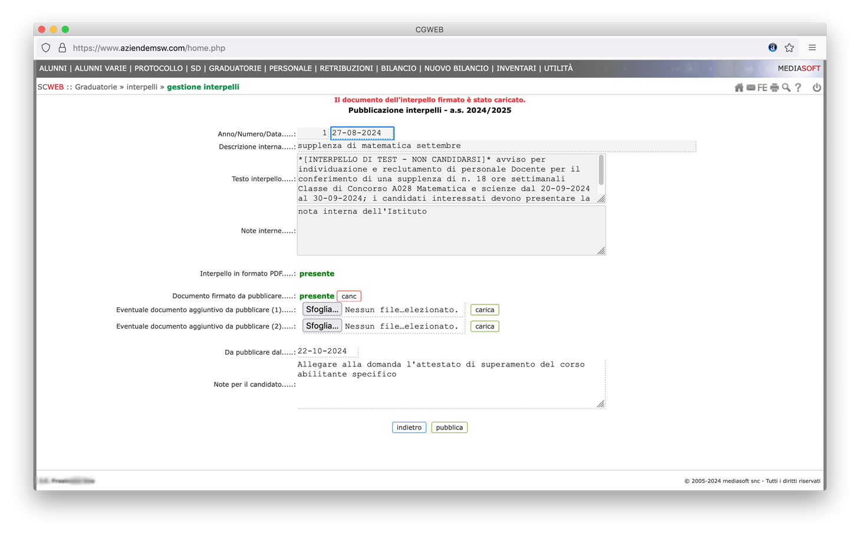Click the 'canc' button for signed document
Screen dimensions: 859x534
point(349,296)
